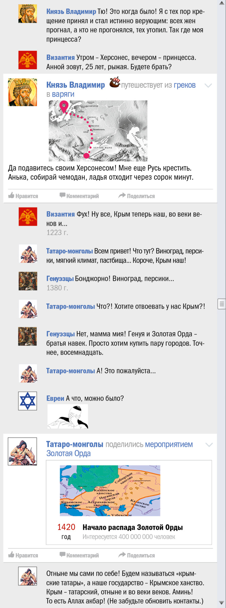The width and height of the screenshot is (226, 608).
Task: Click the scrollbar handle on right edge
Action: pos(222,304)
